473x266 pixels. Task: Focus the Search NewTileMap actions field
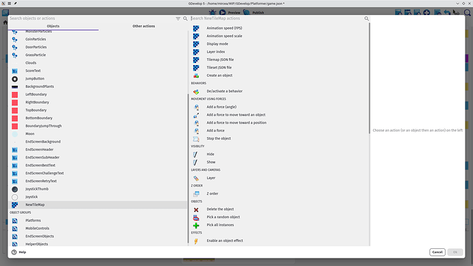277,19
